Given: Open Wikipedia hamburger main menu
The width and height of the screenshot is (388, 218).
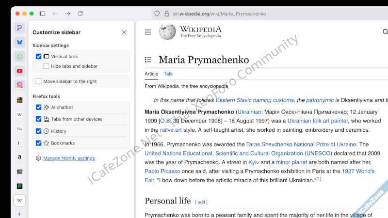Looking at the screenshot, I should 148,32.
